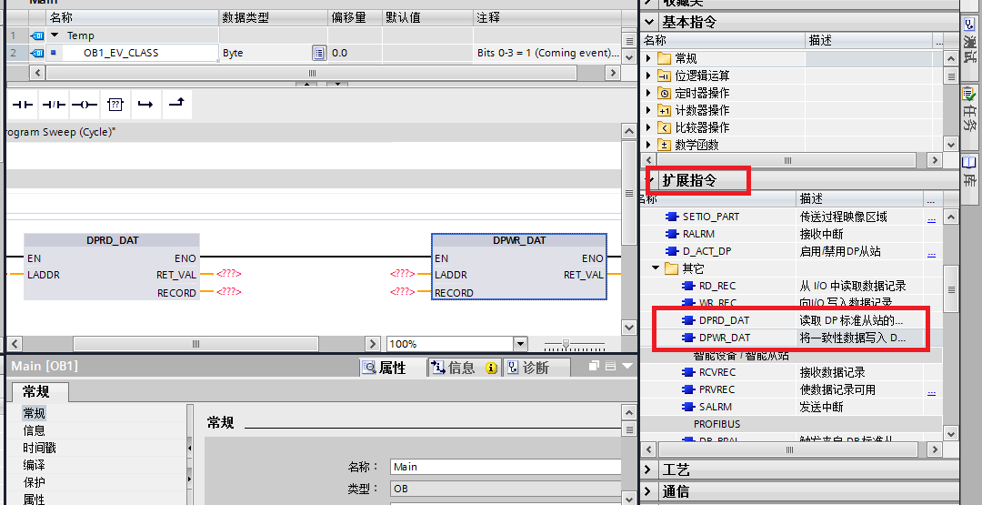The height and width of the screenshot is (505, 982).
Task: Select the DPWR_DAT instruction icon in list
Action: (x=688, y=338)
